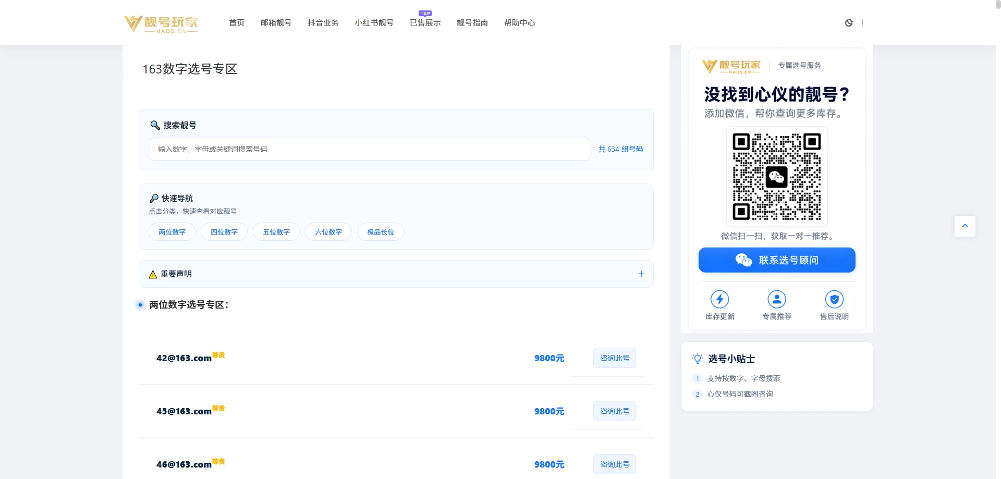This screenshot has height=479, width=1001.
Task: Open the 首页 menu item
Action: (237, 22)
